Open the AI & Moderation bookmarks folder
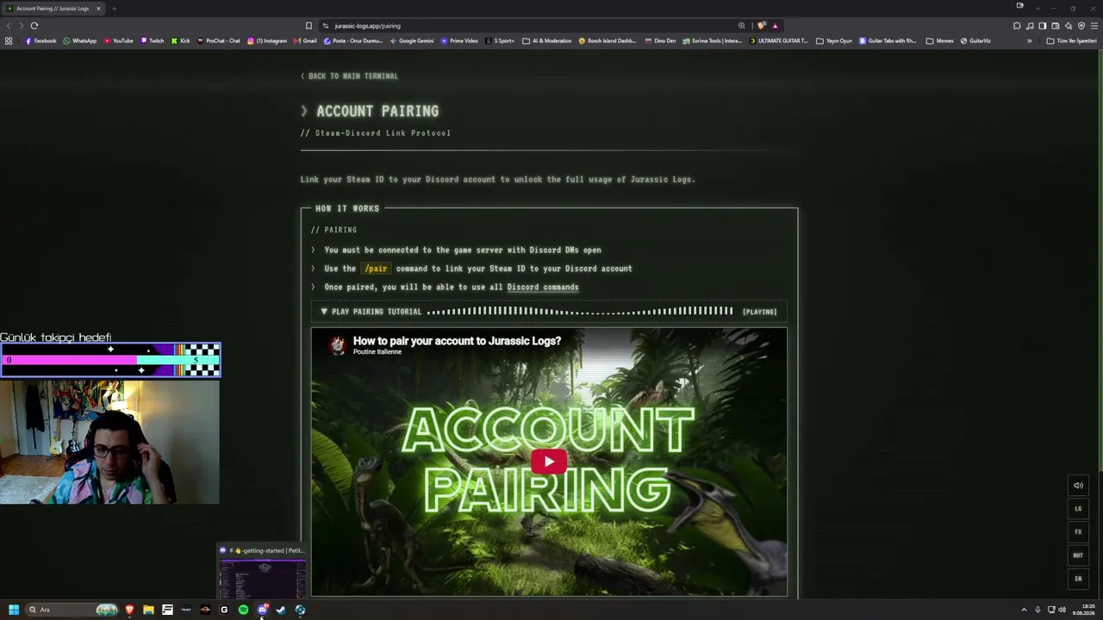Screen dimensions: 1103x620 point(546,40)
